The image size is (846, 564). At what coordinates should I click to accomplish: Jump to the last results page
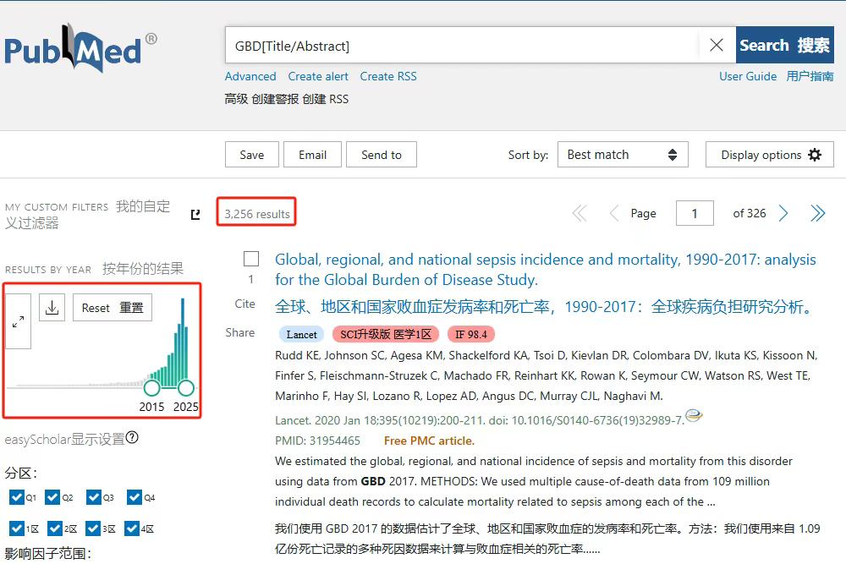pyautogui.click(x=818, y=214)
